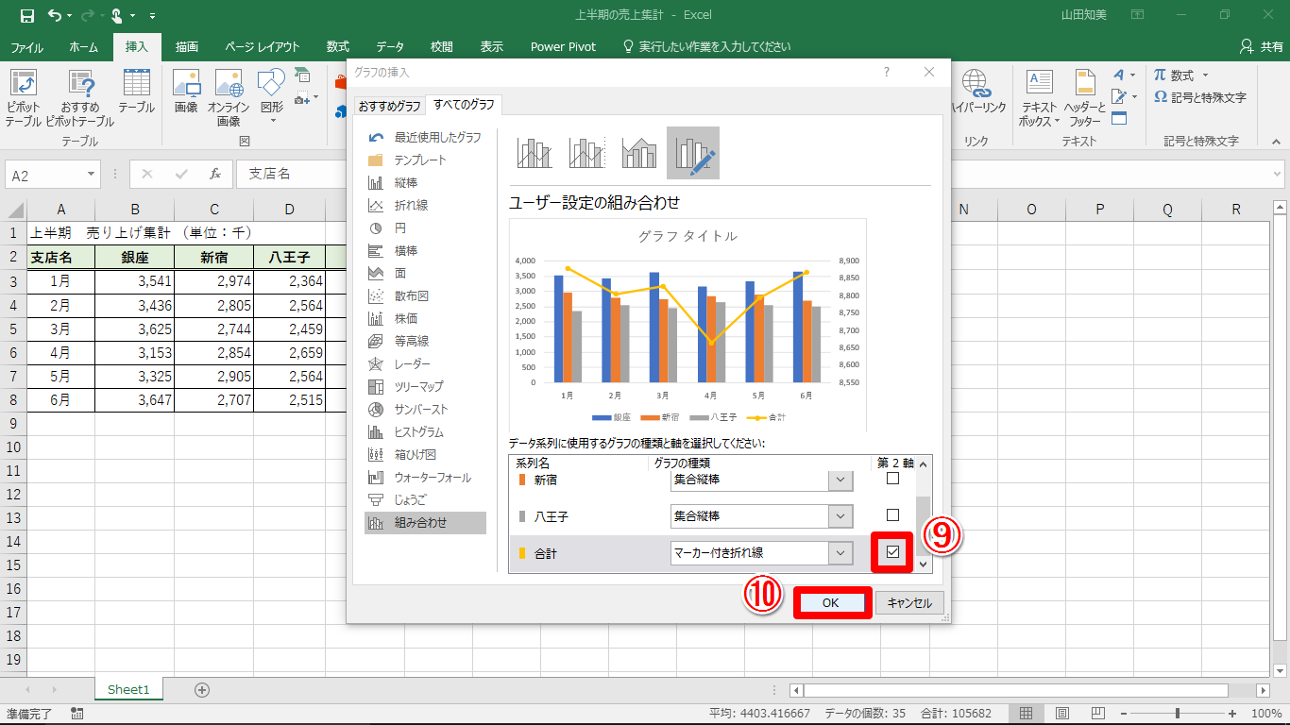The height and width of the screenshot is (725, 1290).
Task: Choose the stacked area-clustered column combo icon
Action: (x=639, y=152)
